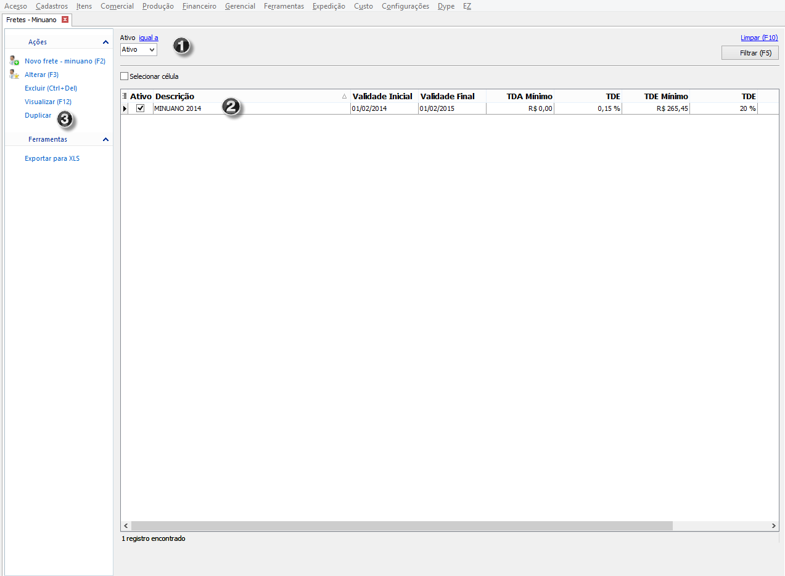Open the Expedição menu
The width and height of the screenshot is (785, 576).
pyautogui.click(x=329, y=6)
